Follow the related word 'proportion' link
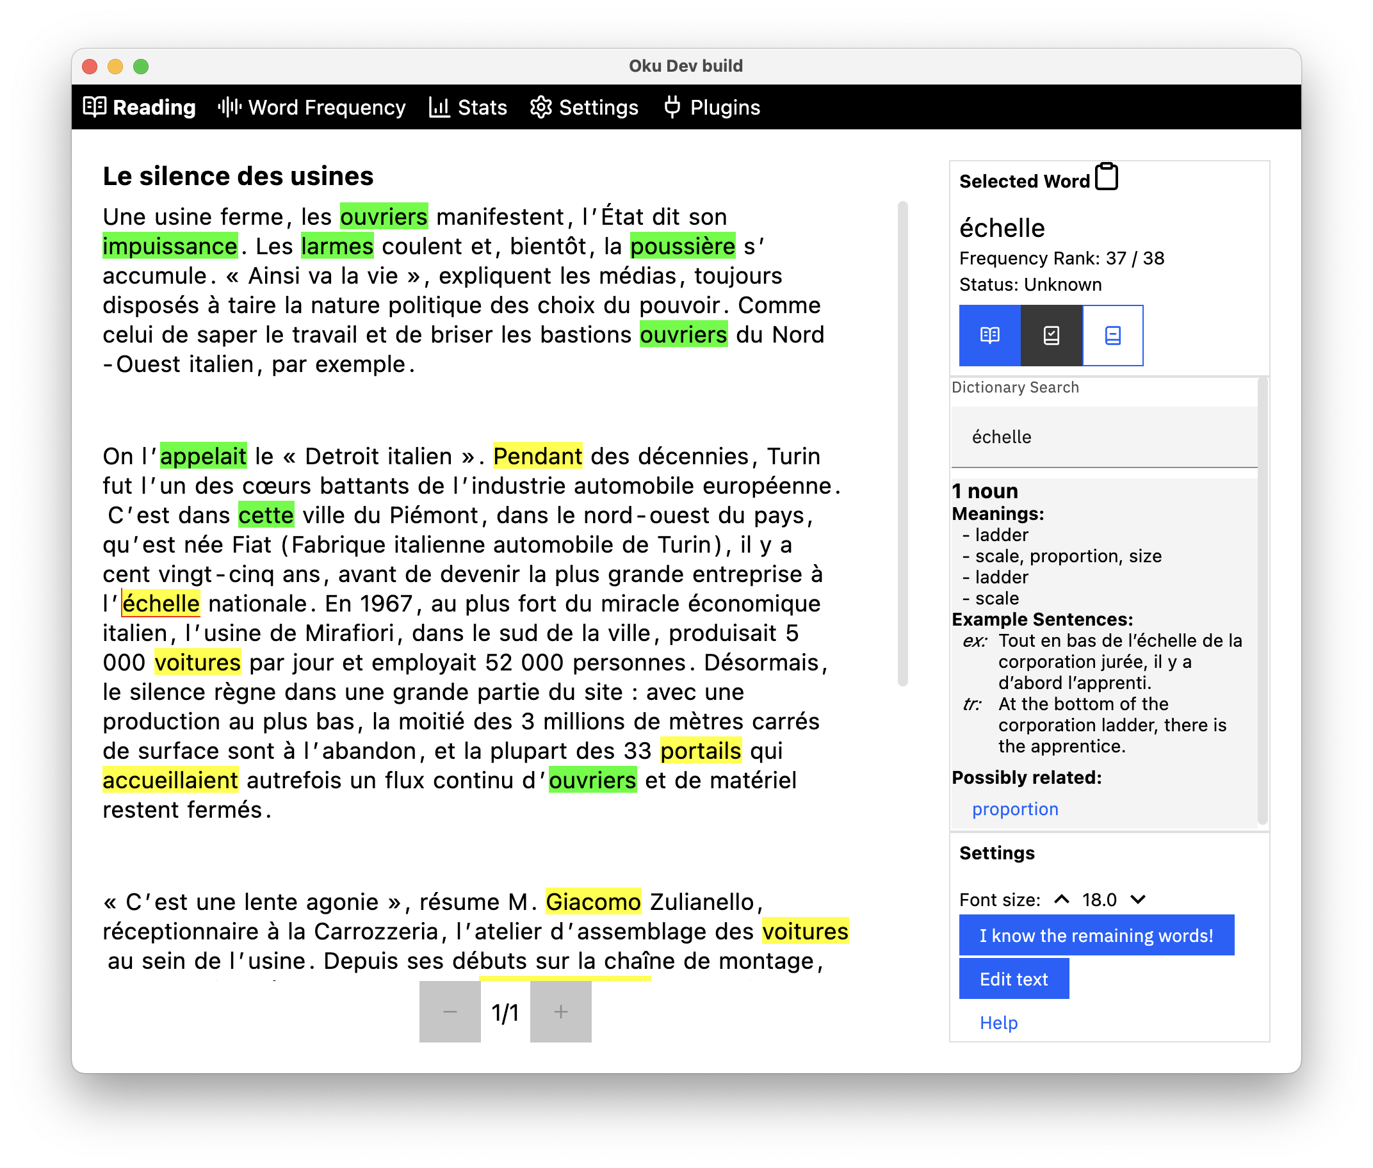Image resolution: width=1373 pixels, height=1168 pixels. tap(1014, 809)
